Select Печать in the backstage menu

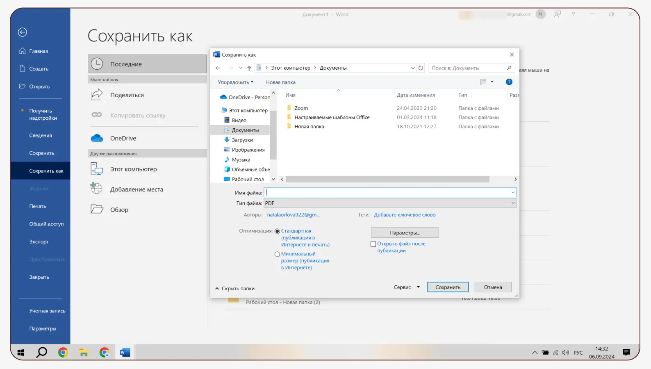point(37,206)
